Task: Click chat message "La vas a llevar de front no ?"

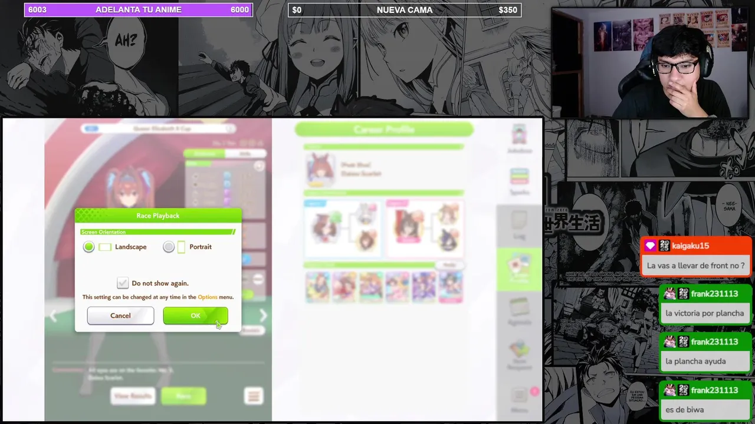Action: (695, 266)
